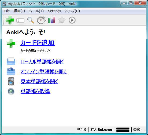Click the play audio toolbar button
Screen dimensions: 148x135
[x=72, y=20]
